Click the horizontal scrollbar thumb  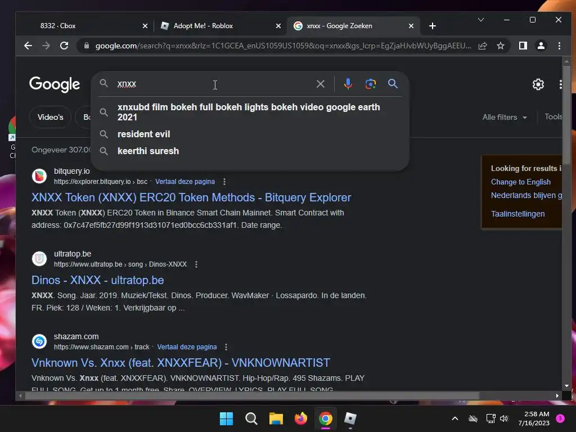253,395
